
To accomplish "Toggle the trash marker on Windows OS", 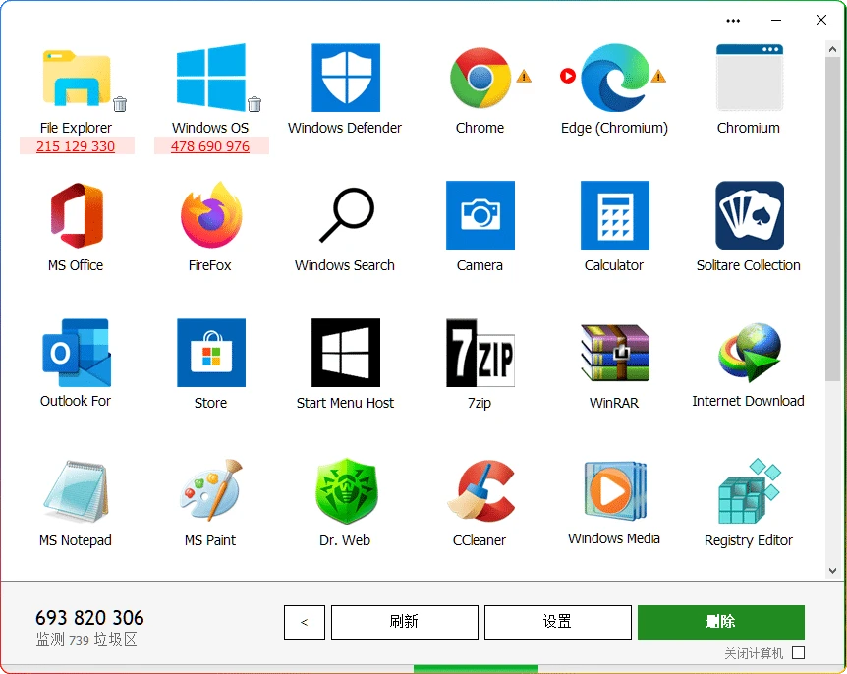I will coord(254,106).
